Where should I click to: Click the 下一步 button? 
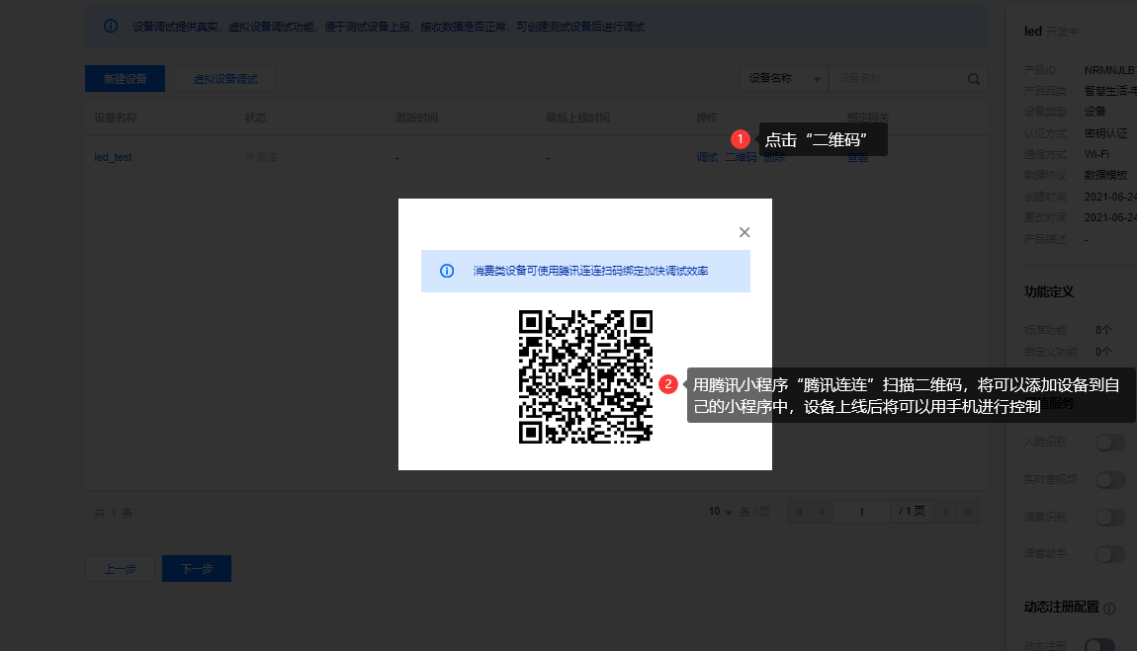pos(197,568)
